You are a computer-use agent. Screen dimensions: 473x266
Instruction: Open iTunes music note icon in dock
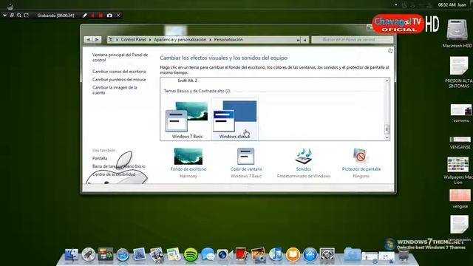coord(276,254)
